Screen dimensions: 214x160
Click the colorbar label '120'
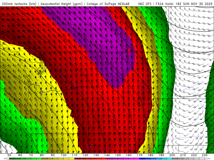(x=85, y=155)
